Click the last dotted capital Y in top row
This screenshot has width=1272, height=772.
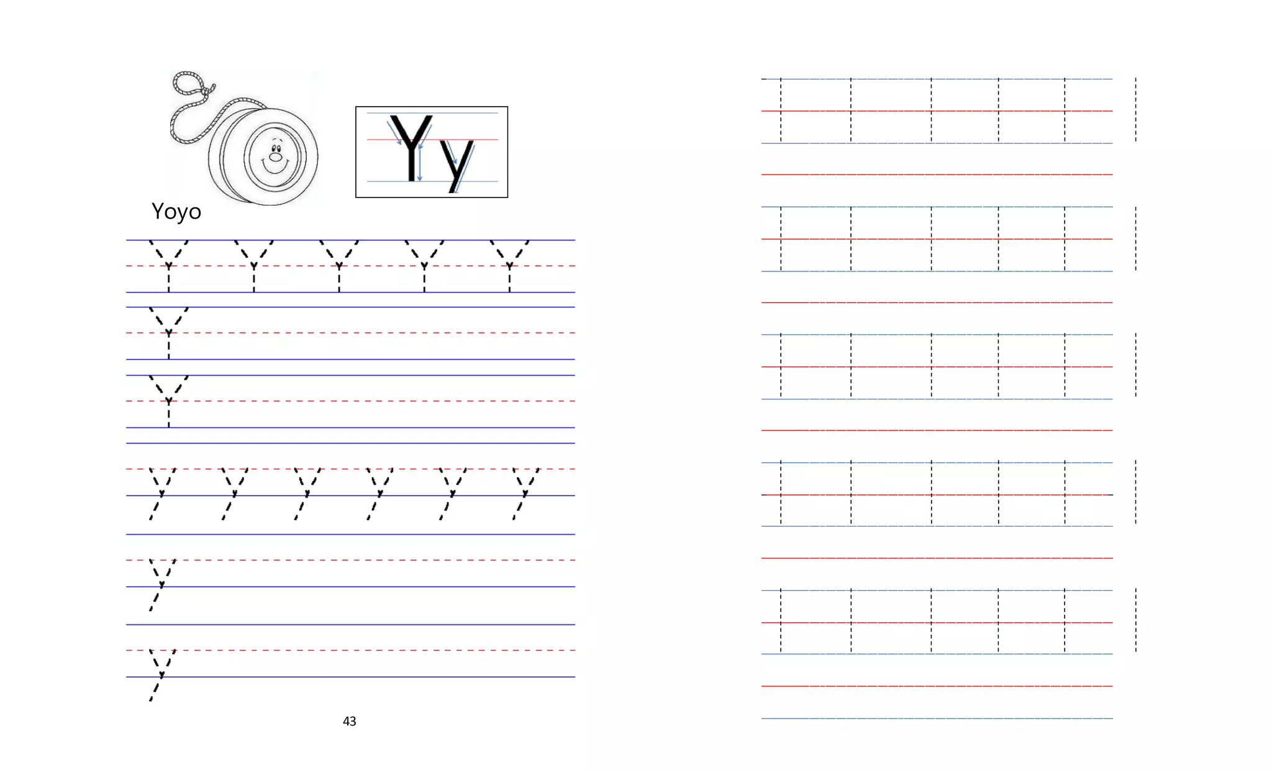(x=509, y=266)
